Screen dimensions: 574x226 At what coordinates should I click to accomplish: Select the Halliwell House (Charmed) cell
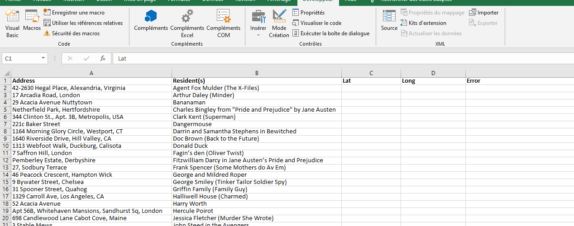point(257,197)
